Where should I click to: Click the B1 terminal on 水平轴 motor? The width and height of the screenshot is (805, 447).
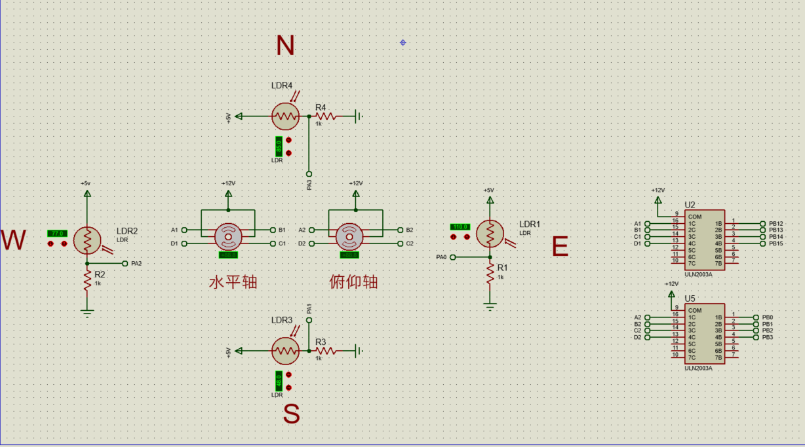click(x=273, y=230)
